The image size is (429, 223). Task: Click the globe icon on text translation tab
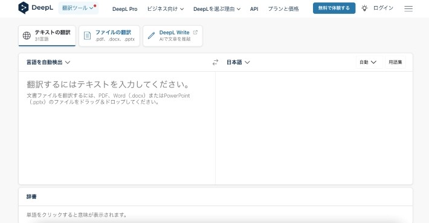[27, 36]
